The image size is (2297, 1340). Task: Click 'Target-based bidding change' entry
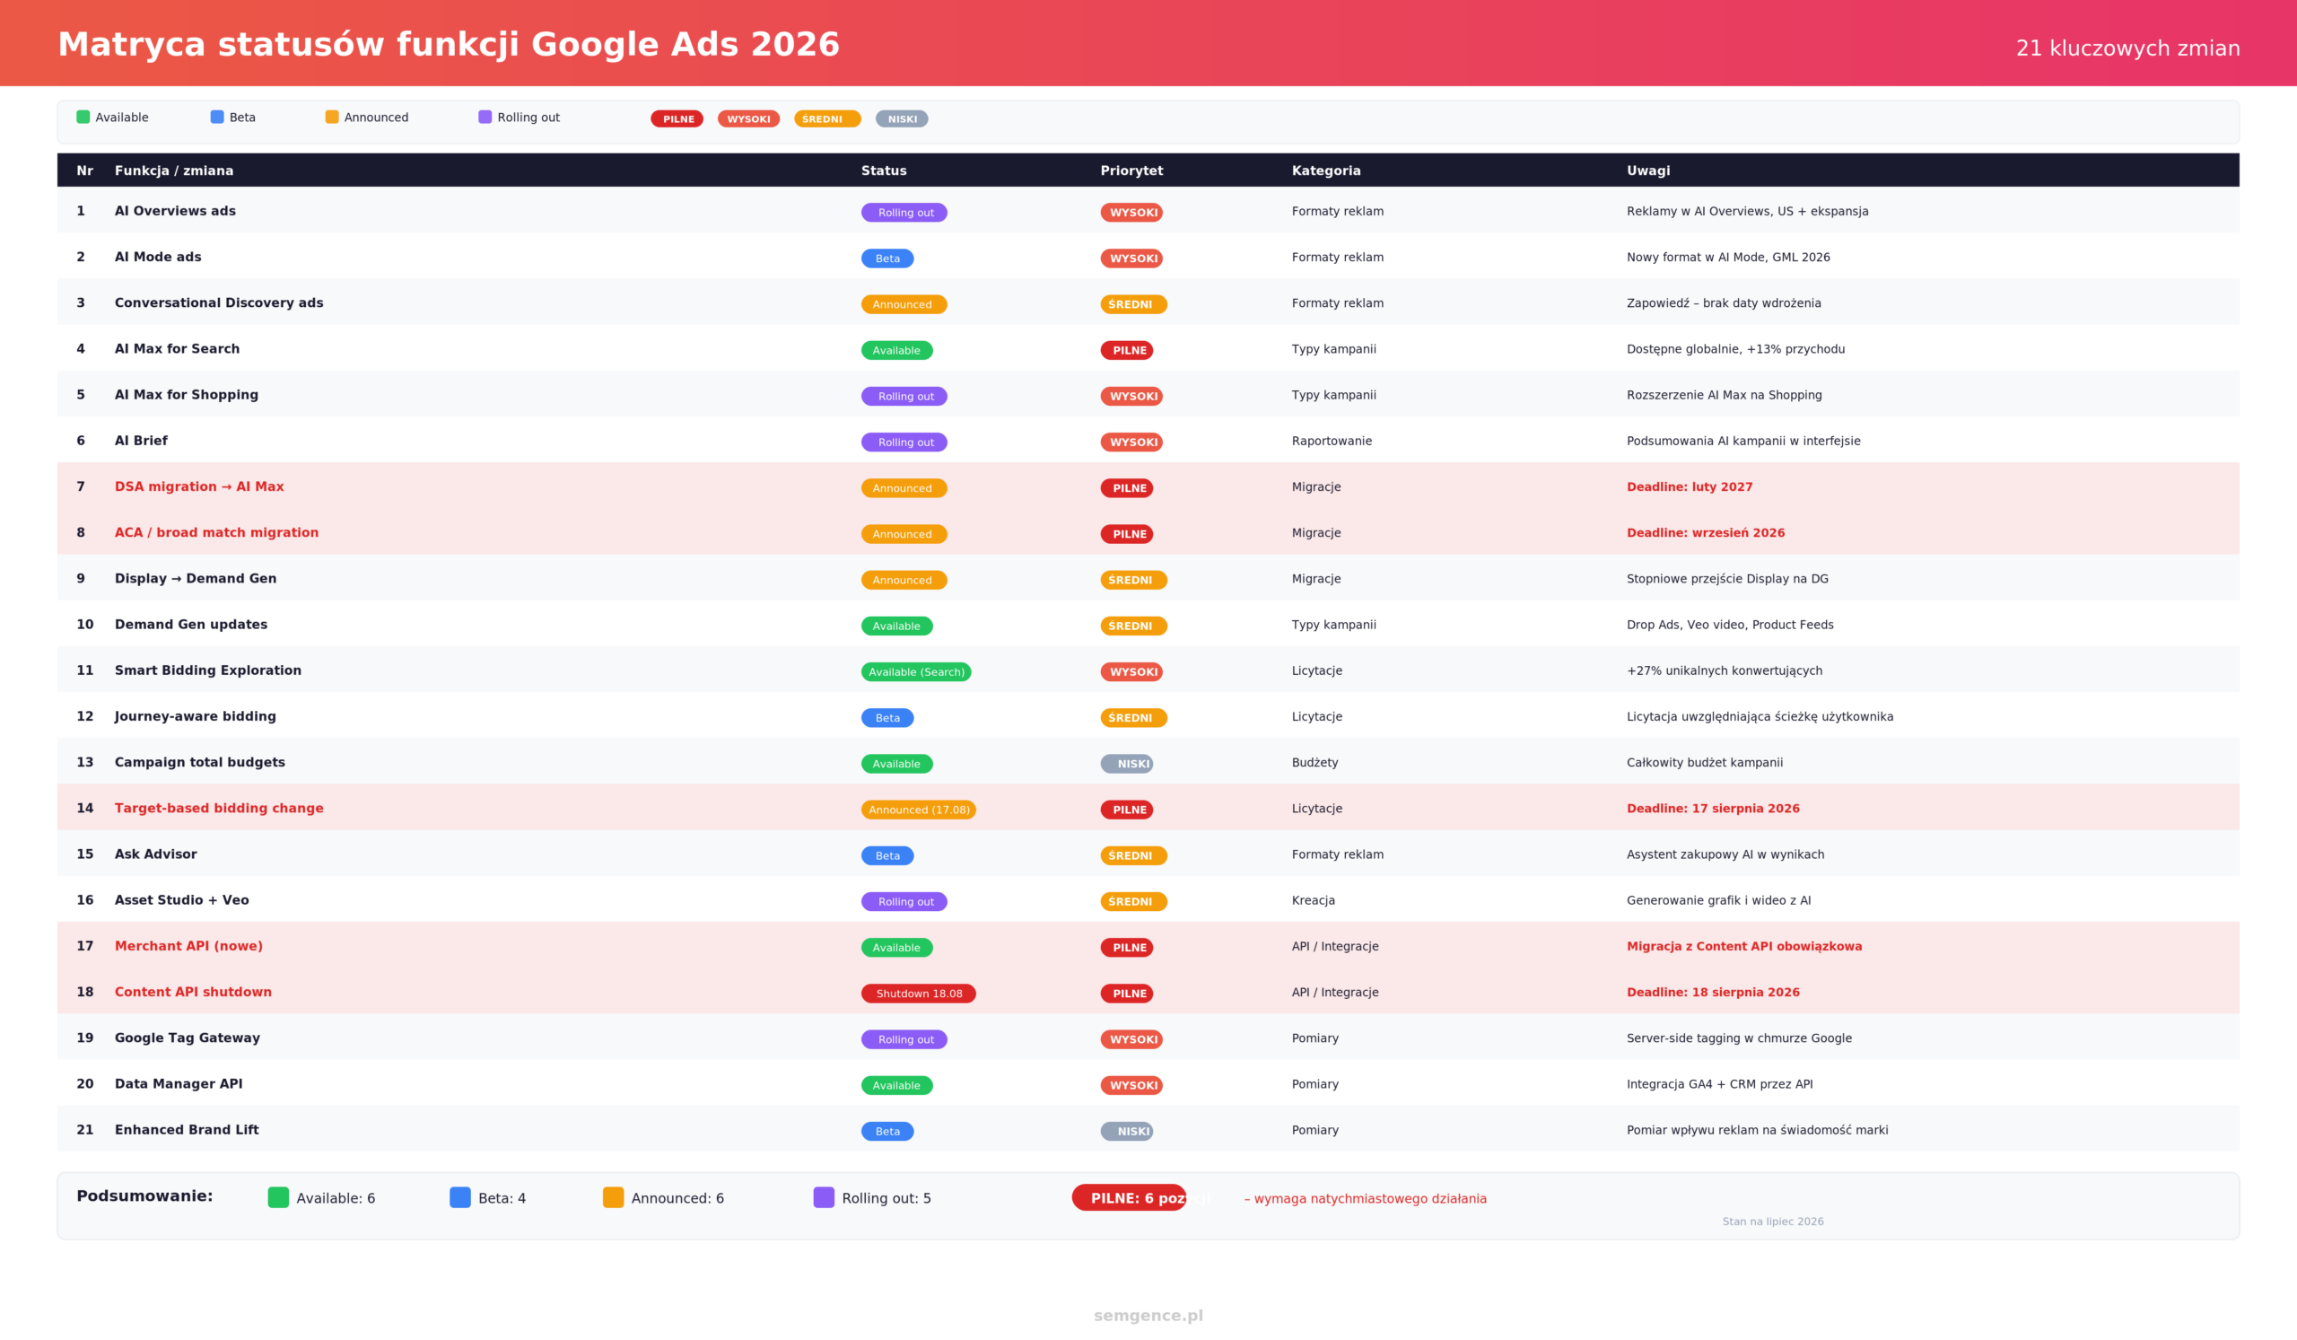coord(219,809)
